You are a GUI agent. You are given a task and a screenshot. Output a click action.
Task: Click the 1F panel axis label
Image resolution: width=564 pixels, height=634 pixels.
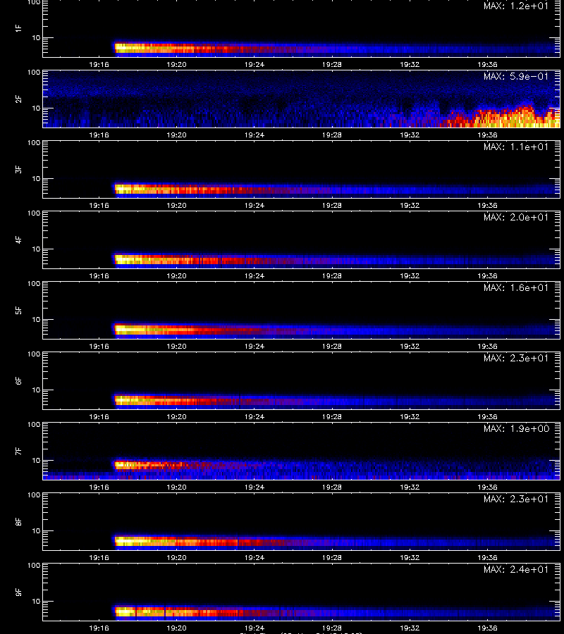[x=18, y=28]
